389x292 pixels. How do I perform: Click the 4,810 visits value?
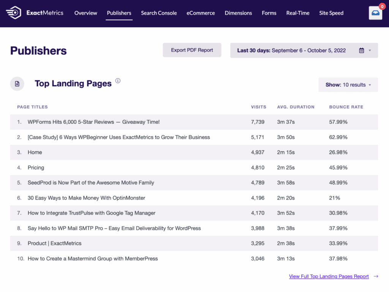[x=258, y=167]
